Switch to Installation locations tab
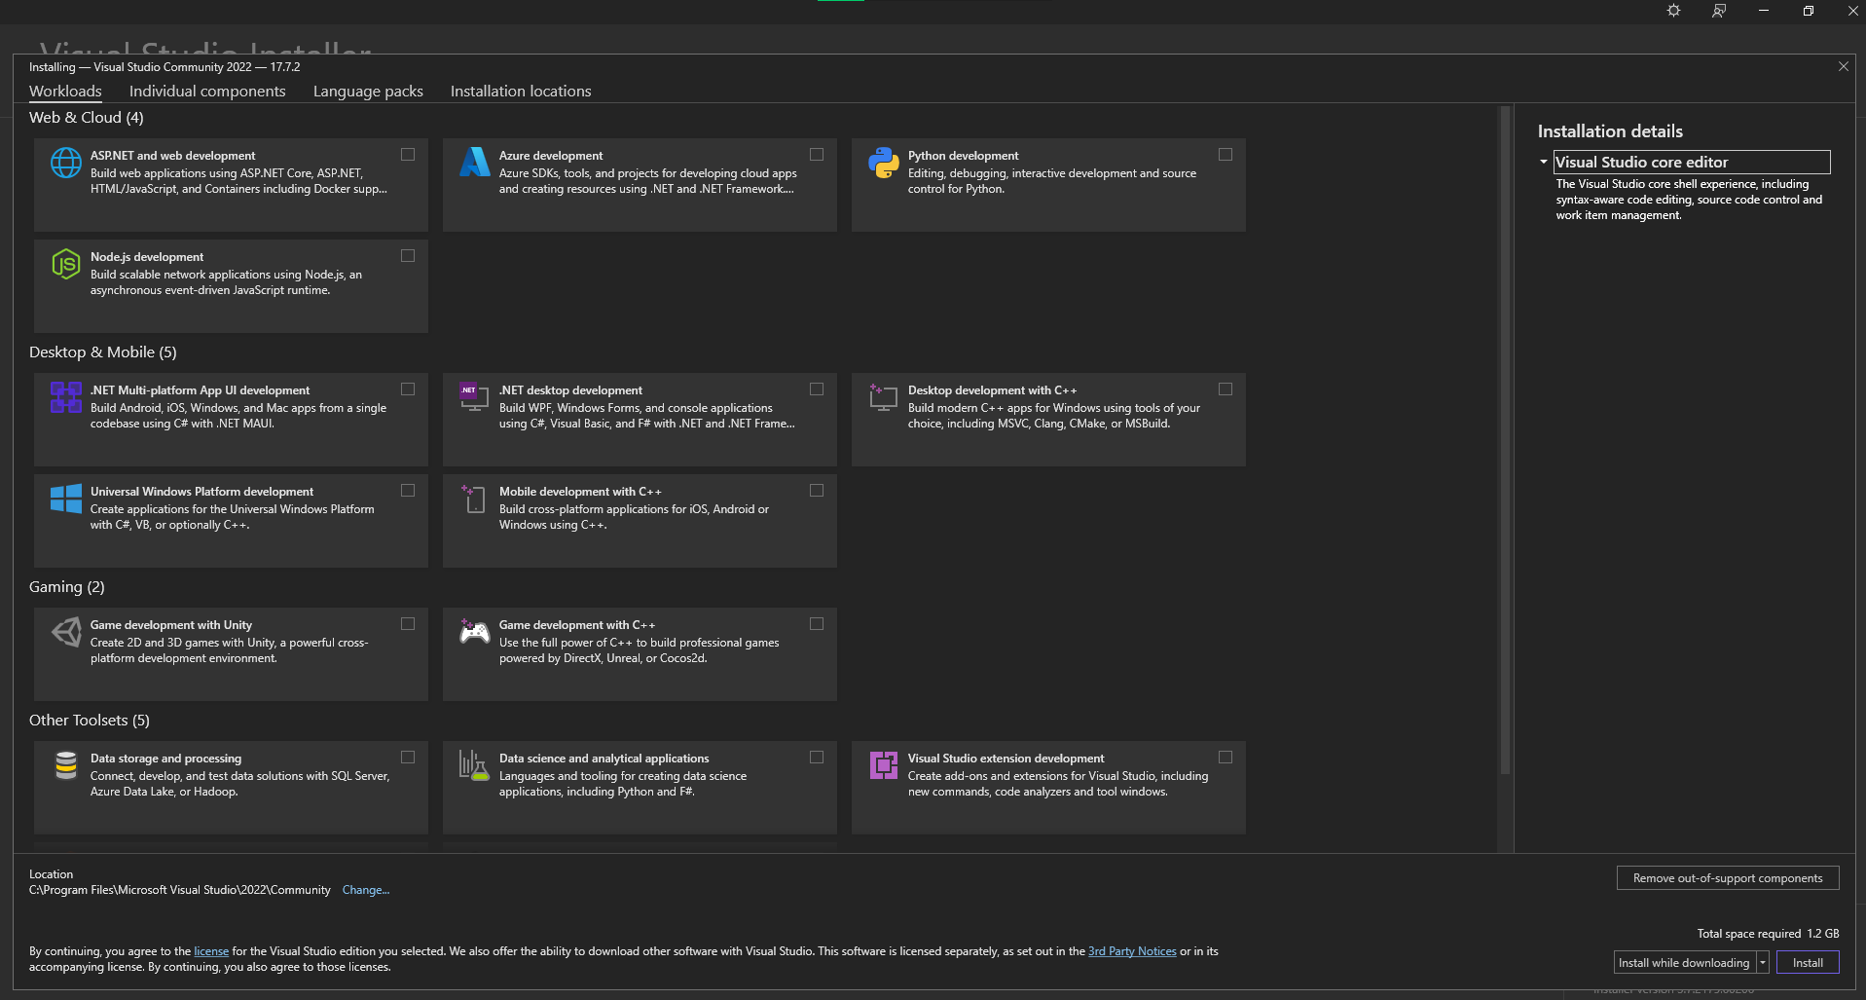 (x=521, y=91)
